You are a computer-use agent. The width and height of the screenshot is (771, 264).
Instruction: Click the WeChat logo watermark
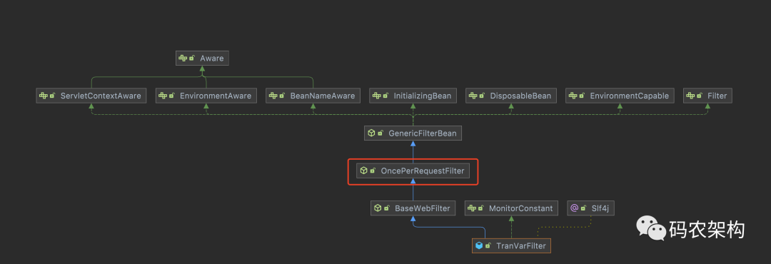(651, 228)
